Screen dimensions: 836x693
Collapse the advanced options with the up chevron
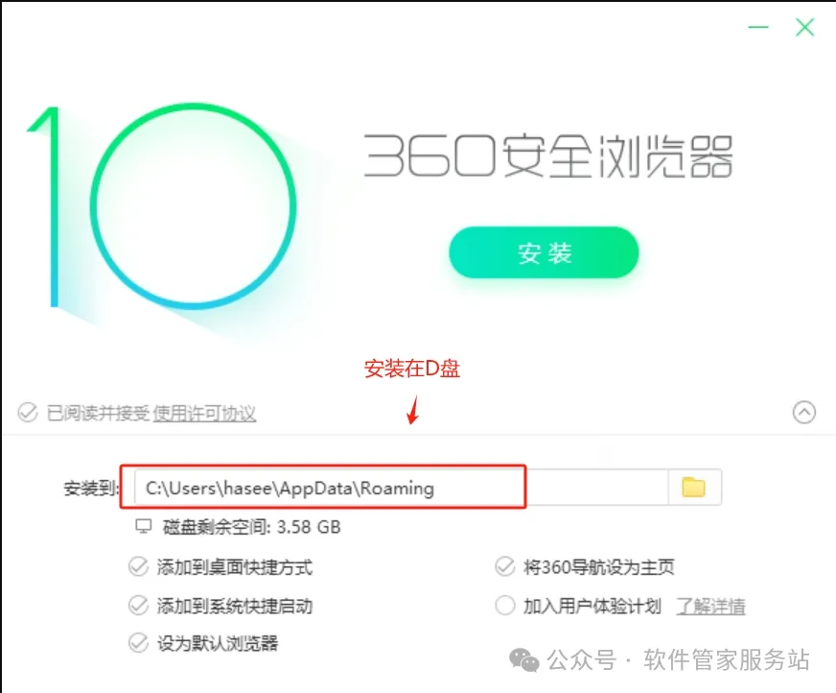(804, 412)
